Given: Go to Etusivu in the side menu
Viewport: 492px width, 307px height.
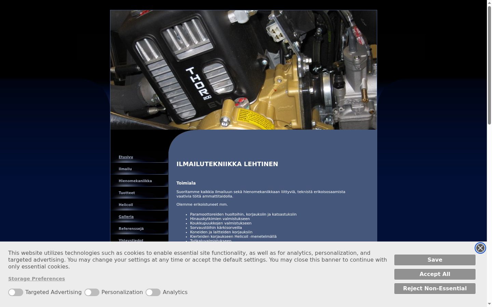Looking at the screenshot, I should click(x=126, y=157).
